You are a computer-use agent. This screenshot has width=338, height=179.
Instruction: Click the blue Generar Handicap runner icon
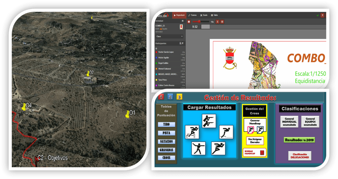click(260, 130)
